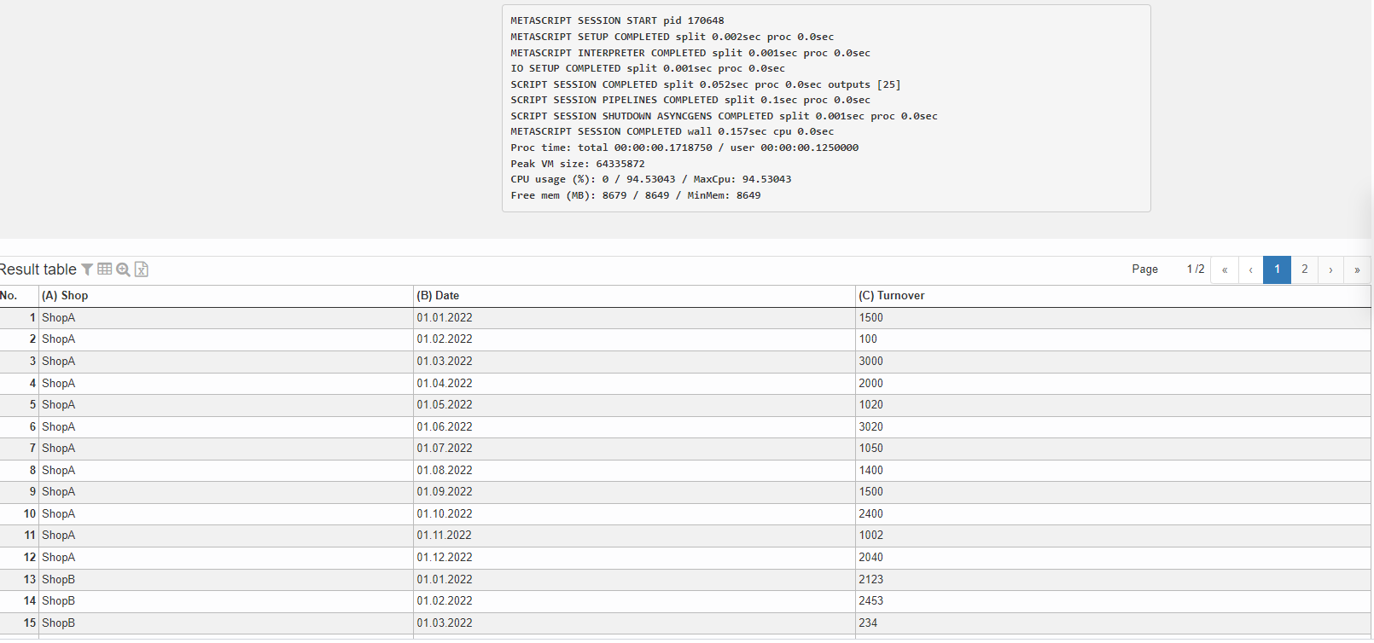Jump to last page (») button
The width and height of the screenshot is (1374, 643).
click(x=1357, y=269)
